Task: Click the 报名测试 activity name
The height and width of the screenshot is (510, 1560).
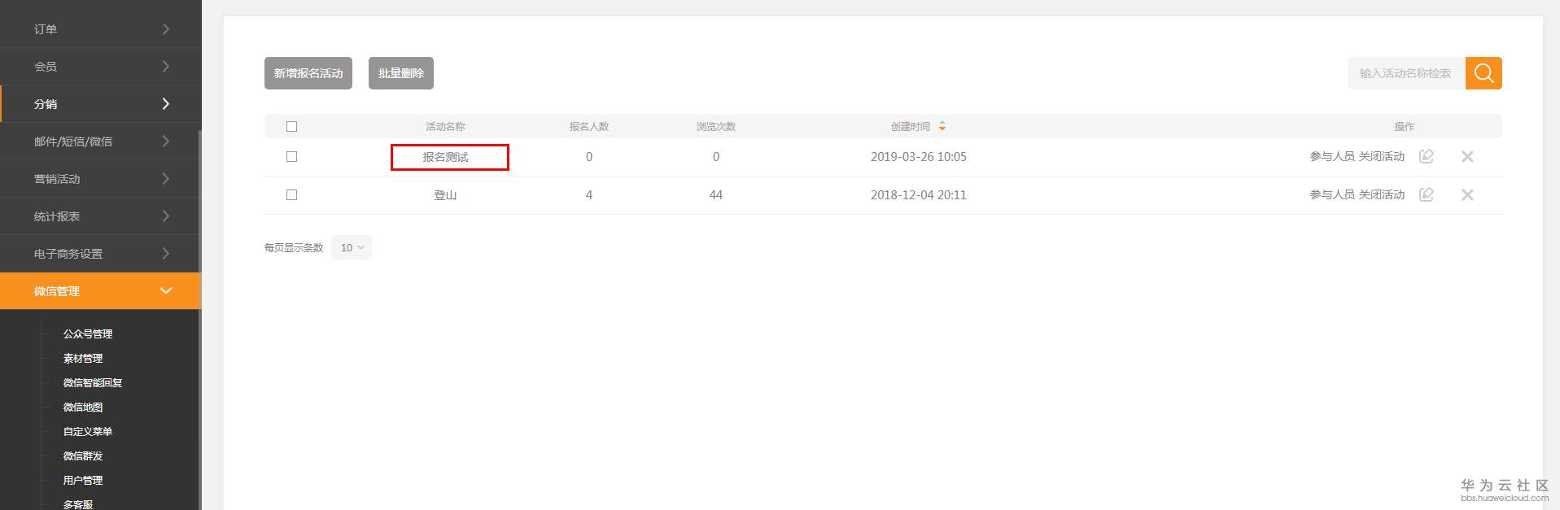Action: [x=445, y=157]
